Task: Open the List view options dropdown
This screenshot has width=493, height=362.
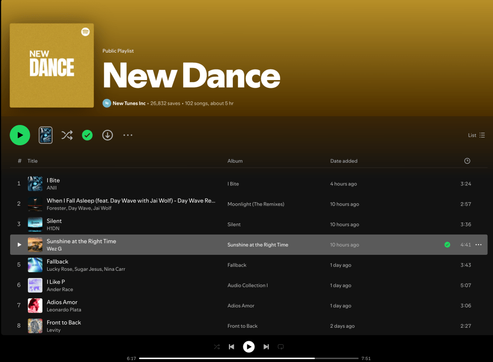Action: (x=476, y=135)
